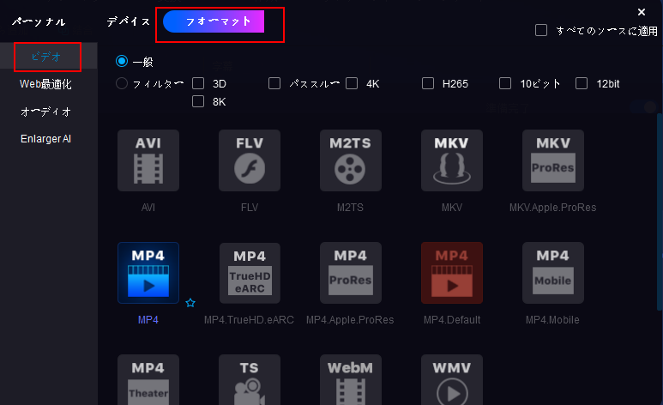Image resolution: width=663 pixels, height=405 pixels.
Task: Click the MP4.Apple.ProRes text label
Action: click(350, 320)
